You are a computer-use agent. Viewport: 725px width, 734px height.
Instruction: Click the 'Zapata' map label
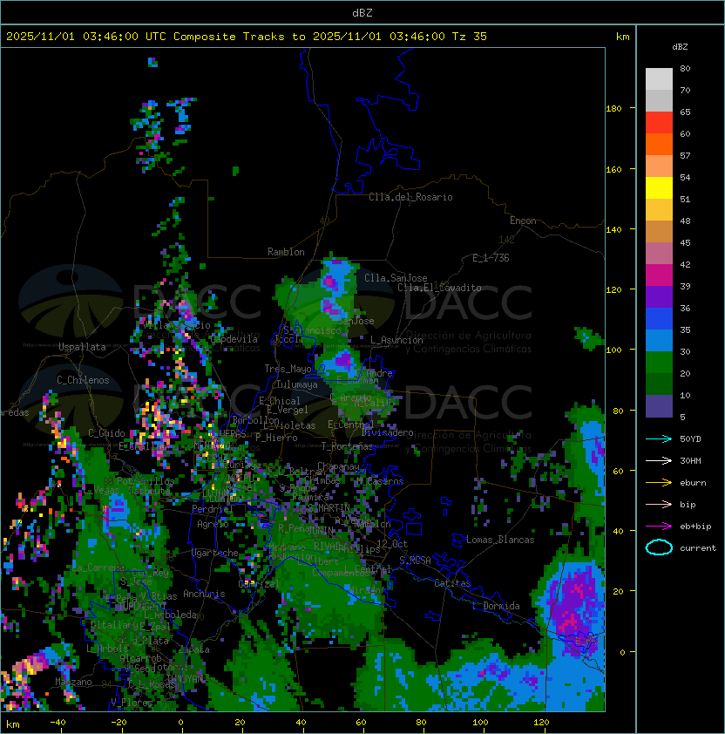193,649
